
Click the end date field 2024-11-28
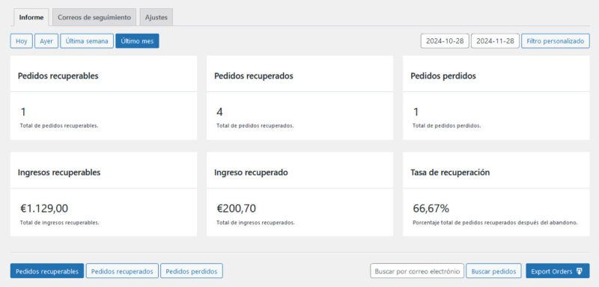495,41
